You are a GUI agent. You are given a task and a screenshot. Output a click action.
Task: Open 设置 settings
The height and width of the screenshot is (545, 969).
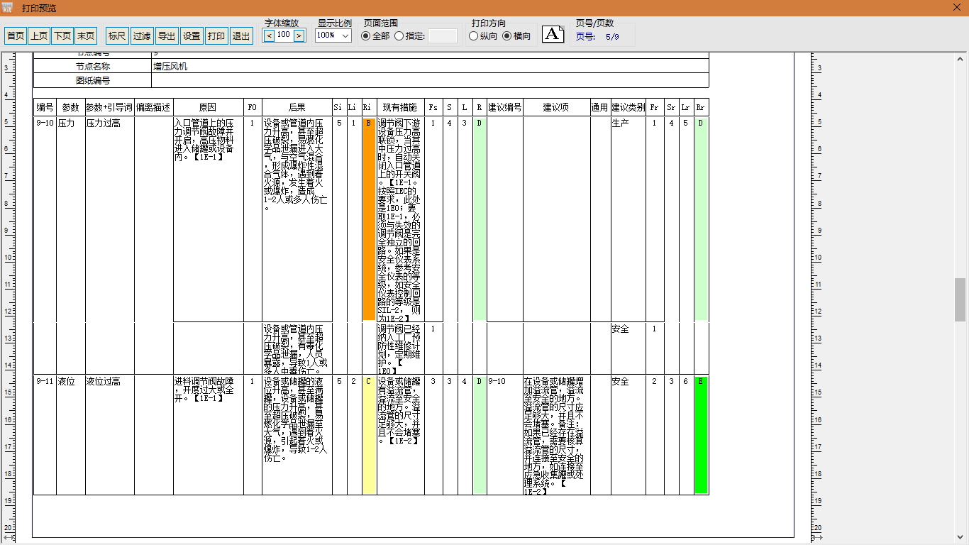point(192,36)
